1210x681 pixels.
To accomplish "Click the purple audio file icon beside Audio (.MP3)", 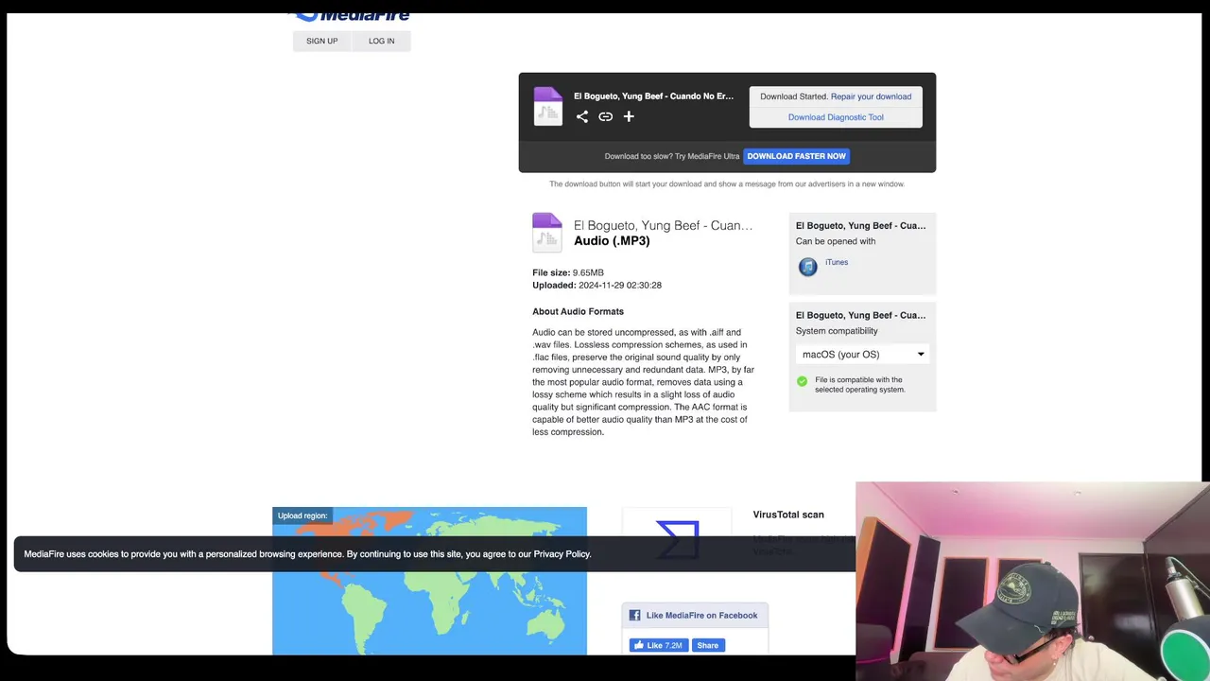I will coord(547,232).
